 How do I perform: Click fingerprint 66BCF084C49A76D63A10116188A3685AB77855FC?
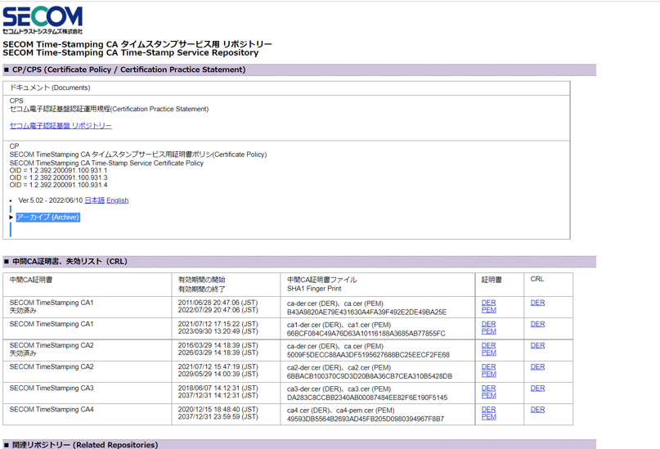366,334
